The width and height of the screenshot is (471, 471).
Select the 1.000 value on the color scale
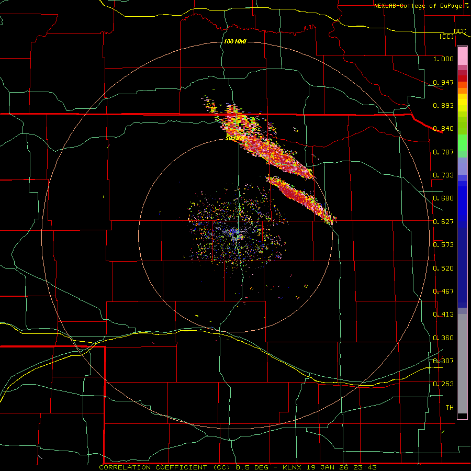(x=443, y=59)
